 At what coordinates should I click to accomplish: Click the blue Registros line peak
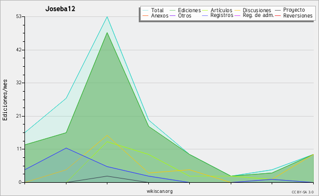coord(66,148)
